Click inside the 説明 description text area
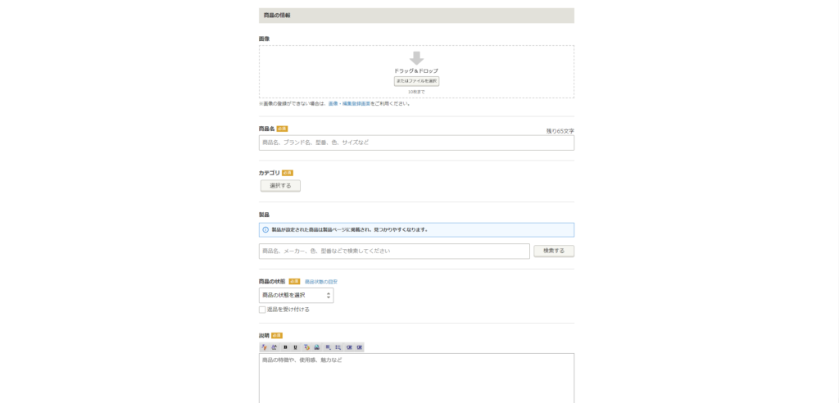The width and height of the screenshot is (839, 403). (x=416, y=378)
